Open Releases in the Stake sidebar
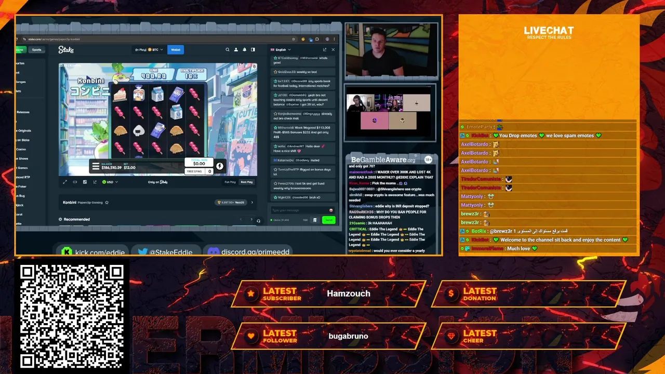665x374 pixels. (x=23, y=112)
